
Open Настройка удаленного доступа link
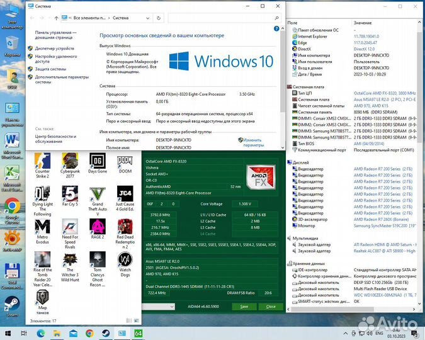tap(56, 59)
